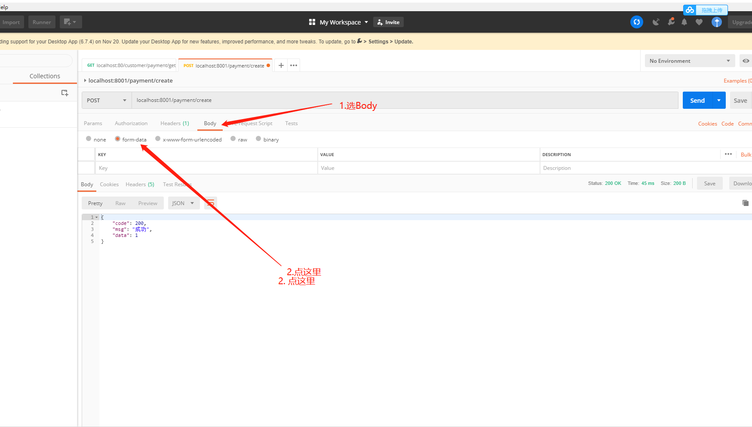Click the Examples link

(x=737, y=80)
